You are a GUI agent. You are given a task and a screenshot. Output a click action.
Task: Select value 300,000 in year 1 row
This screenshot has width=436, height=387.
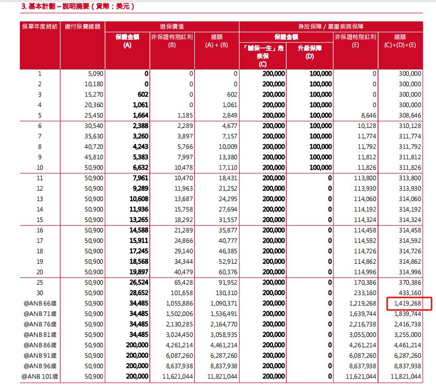coord(410,74)
